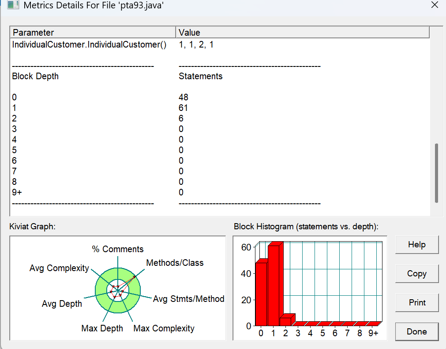Print the metrics report
The height and width of the screenshot is (349, 446).
[x=417, y=302]
